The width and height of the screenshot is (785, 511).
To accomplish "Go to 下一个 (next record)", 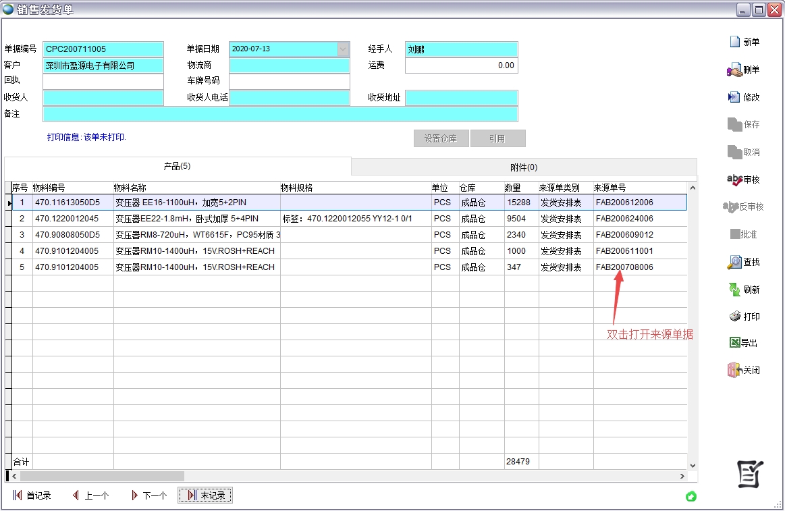I will (x=148, y=495).
